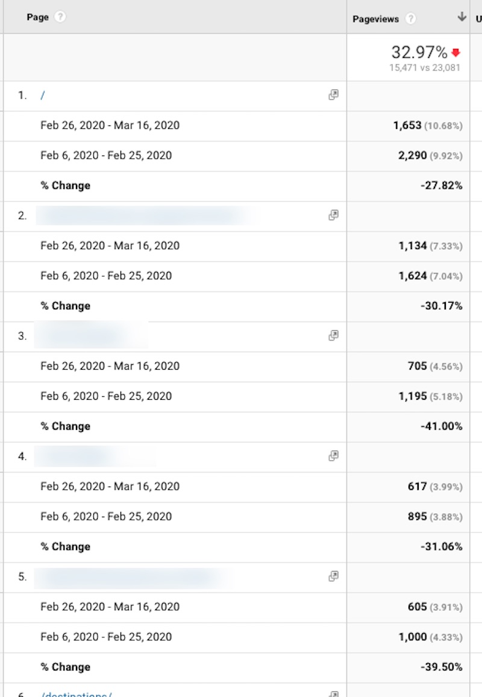Open the help icon next to Pageviews header
482x697 pixels.
click(x=411, y=19)
